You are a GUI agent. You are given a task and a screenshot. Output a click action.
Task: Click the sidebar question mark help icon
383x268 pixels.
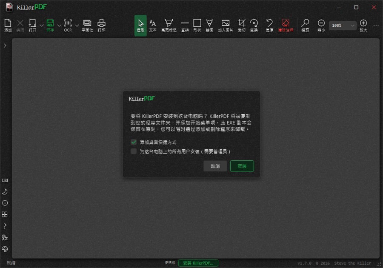click(x=5, y=226)
